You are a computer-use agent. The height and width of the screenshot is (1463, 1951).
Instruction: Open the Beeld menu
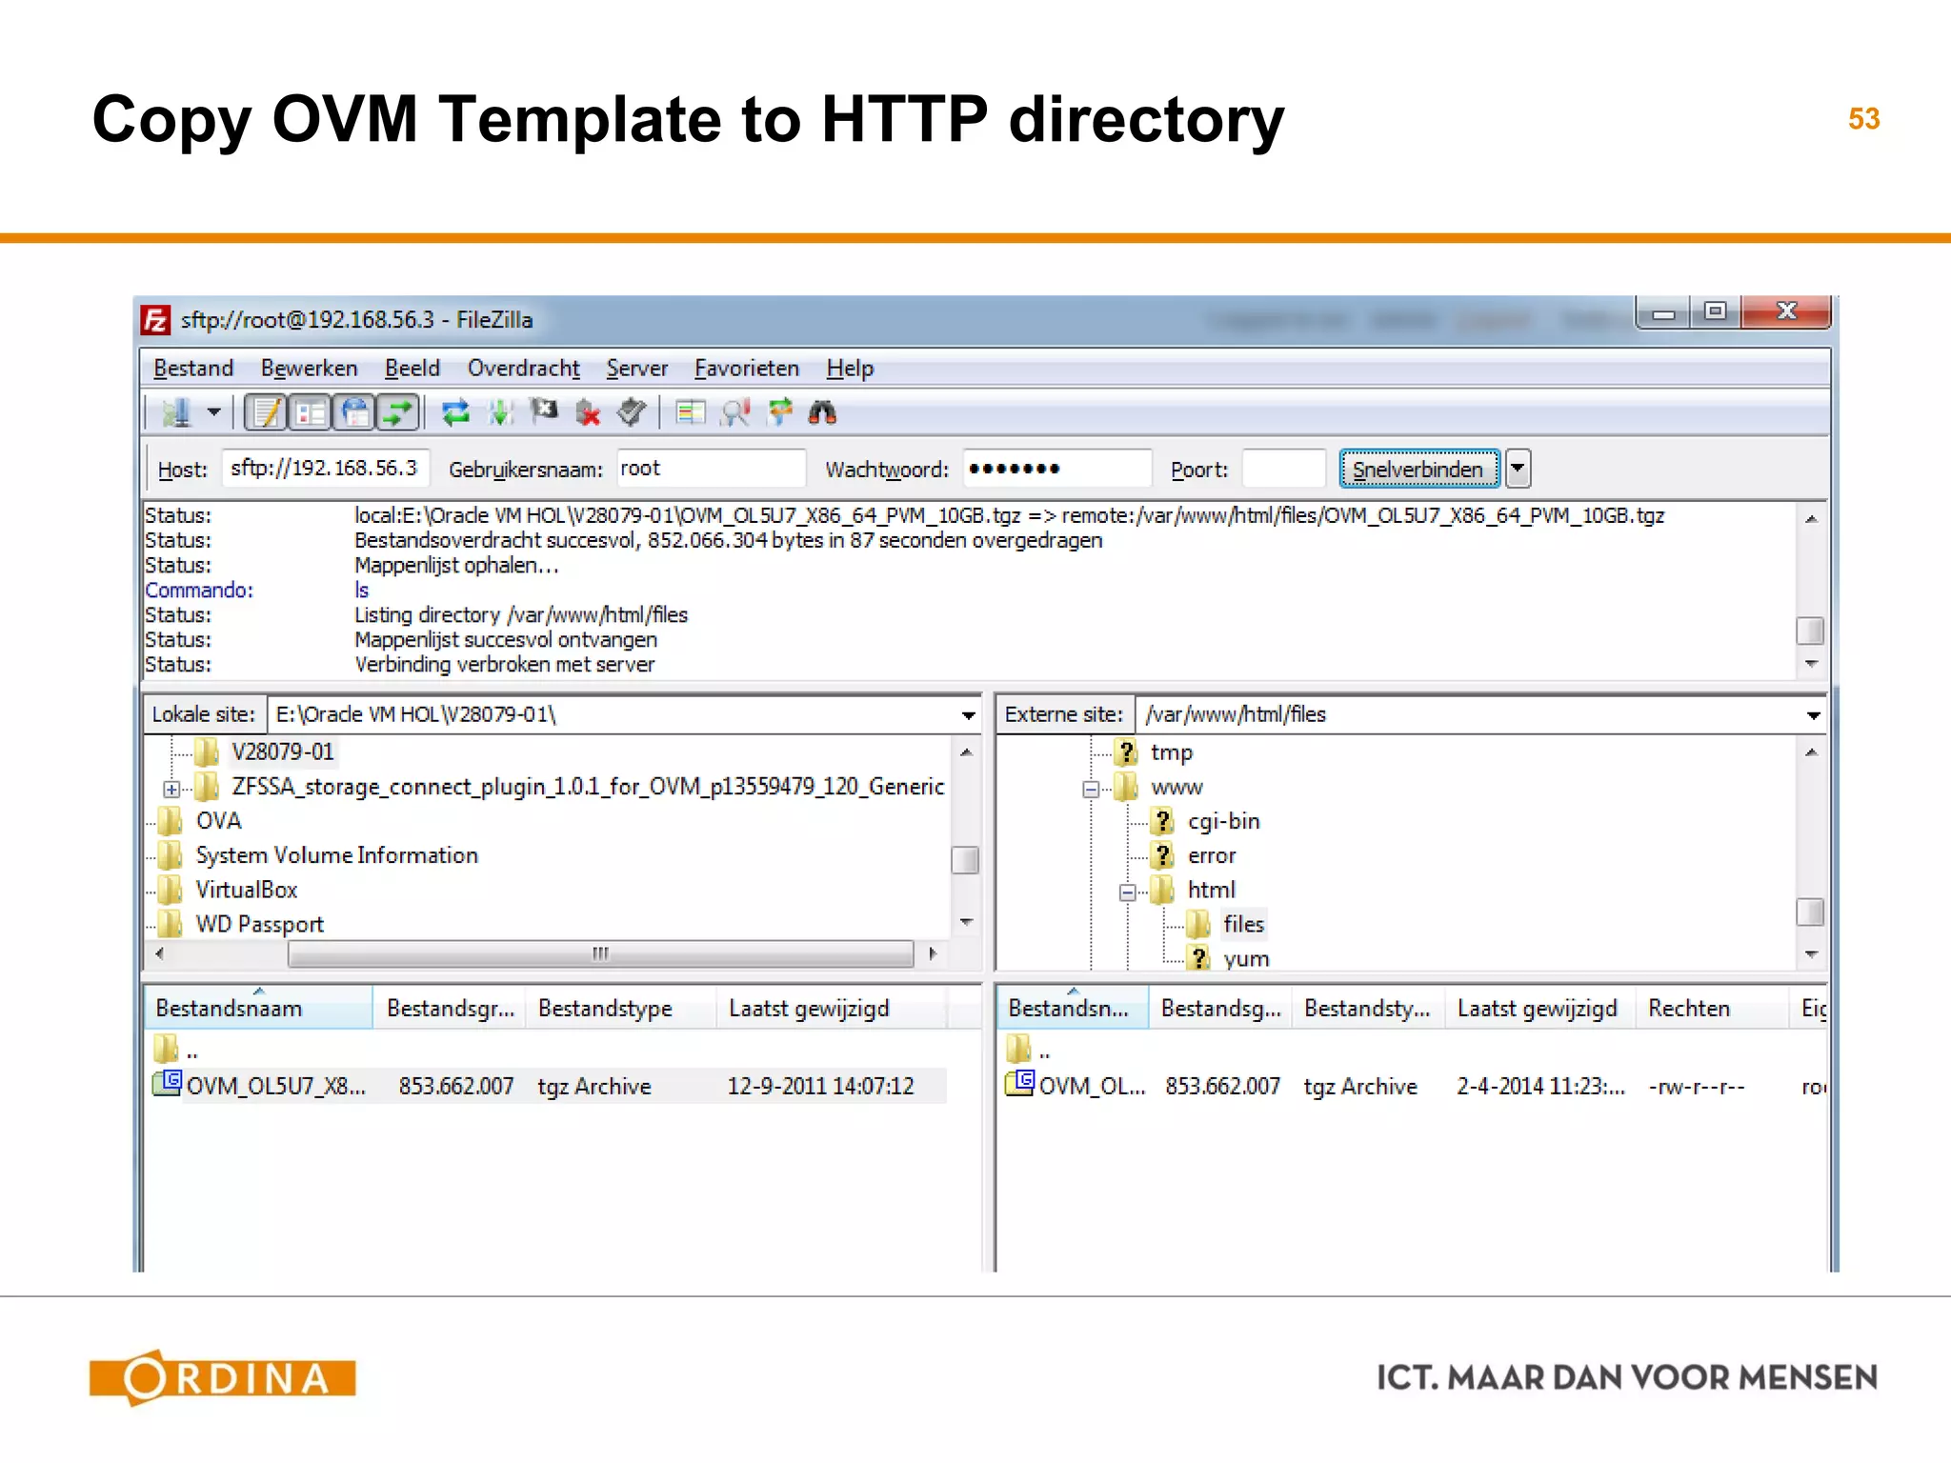[x=412, y=369]
